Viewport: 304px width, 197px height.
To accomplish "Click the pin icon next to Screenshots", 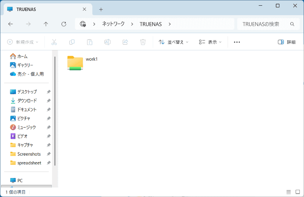I will [49, 154].
